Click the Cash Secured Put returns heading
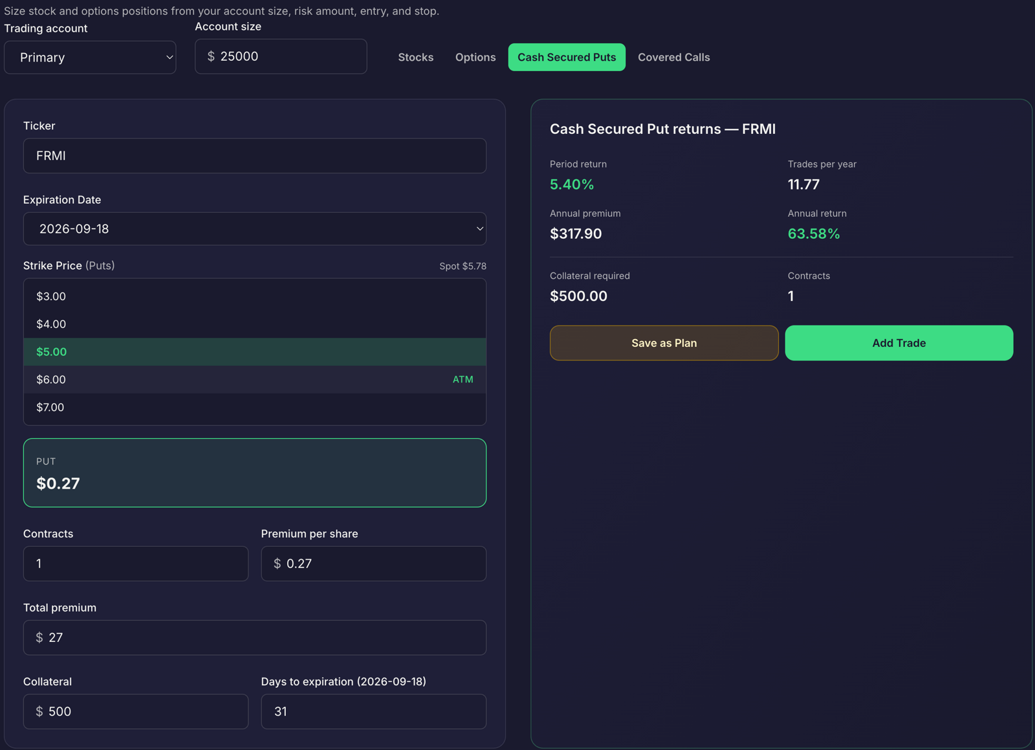Image resolution: width=1035 pixels, height=750 pixels. [x=662, y=129]
